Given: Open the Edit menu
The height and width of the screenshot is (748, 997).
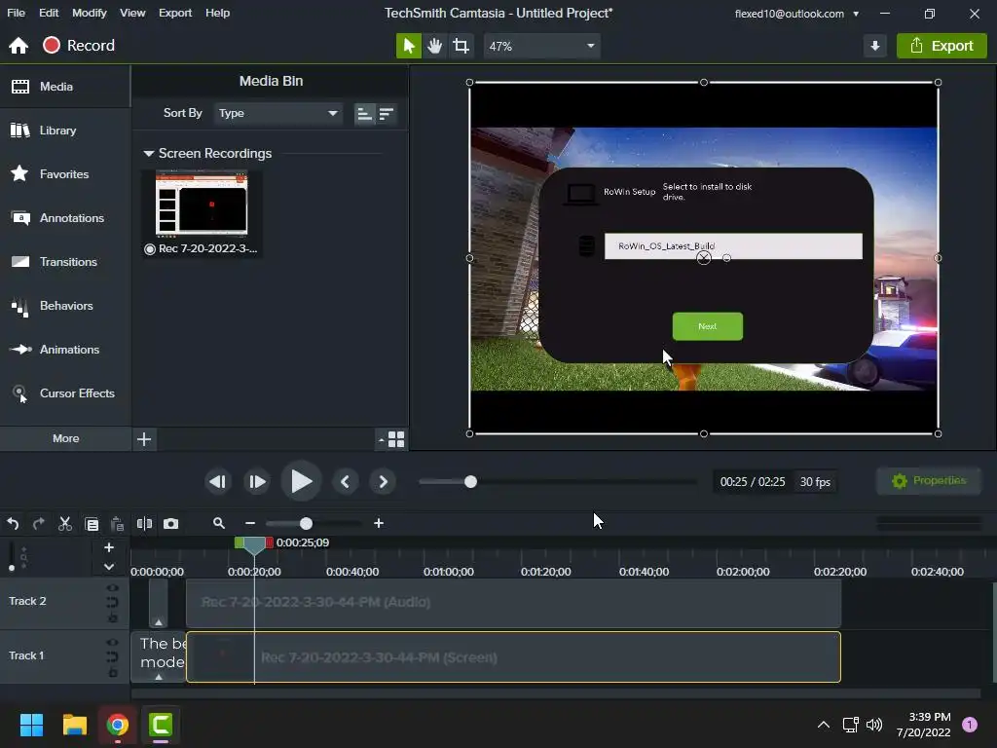Looking at the screenshot, I should coord(49,13).
